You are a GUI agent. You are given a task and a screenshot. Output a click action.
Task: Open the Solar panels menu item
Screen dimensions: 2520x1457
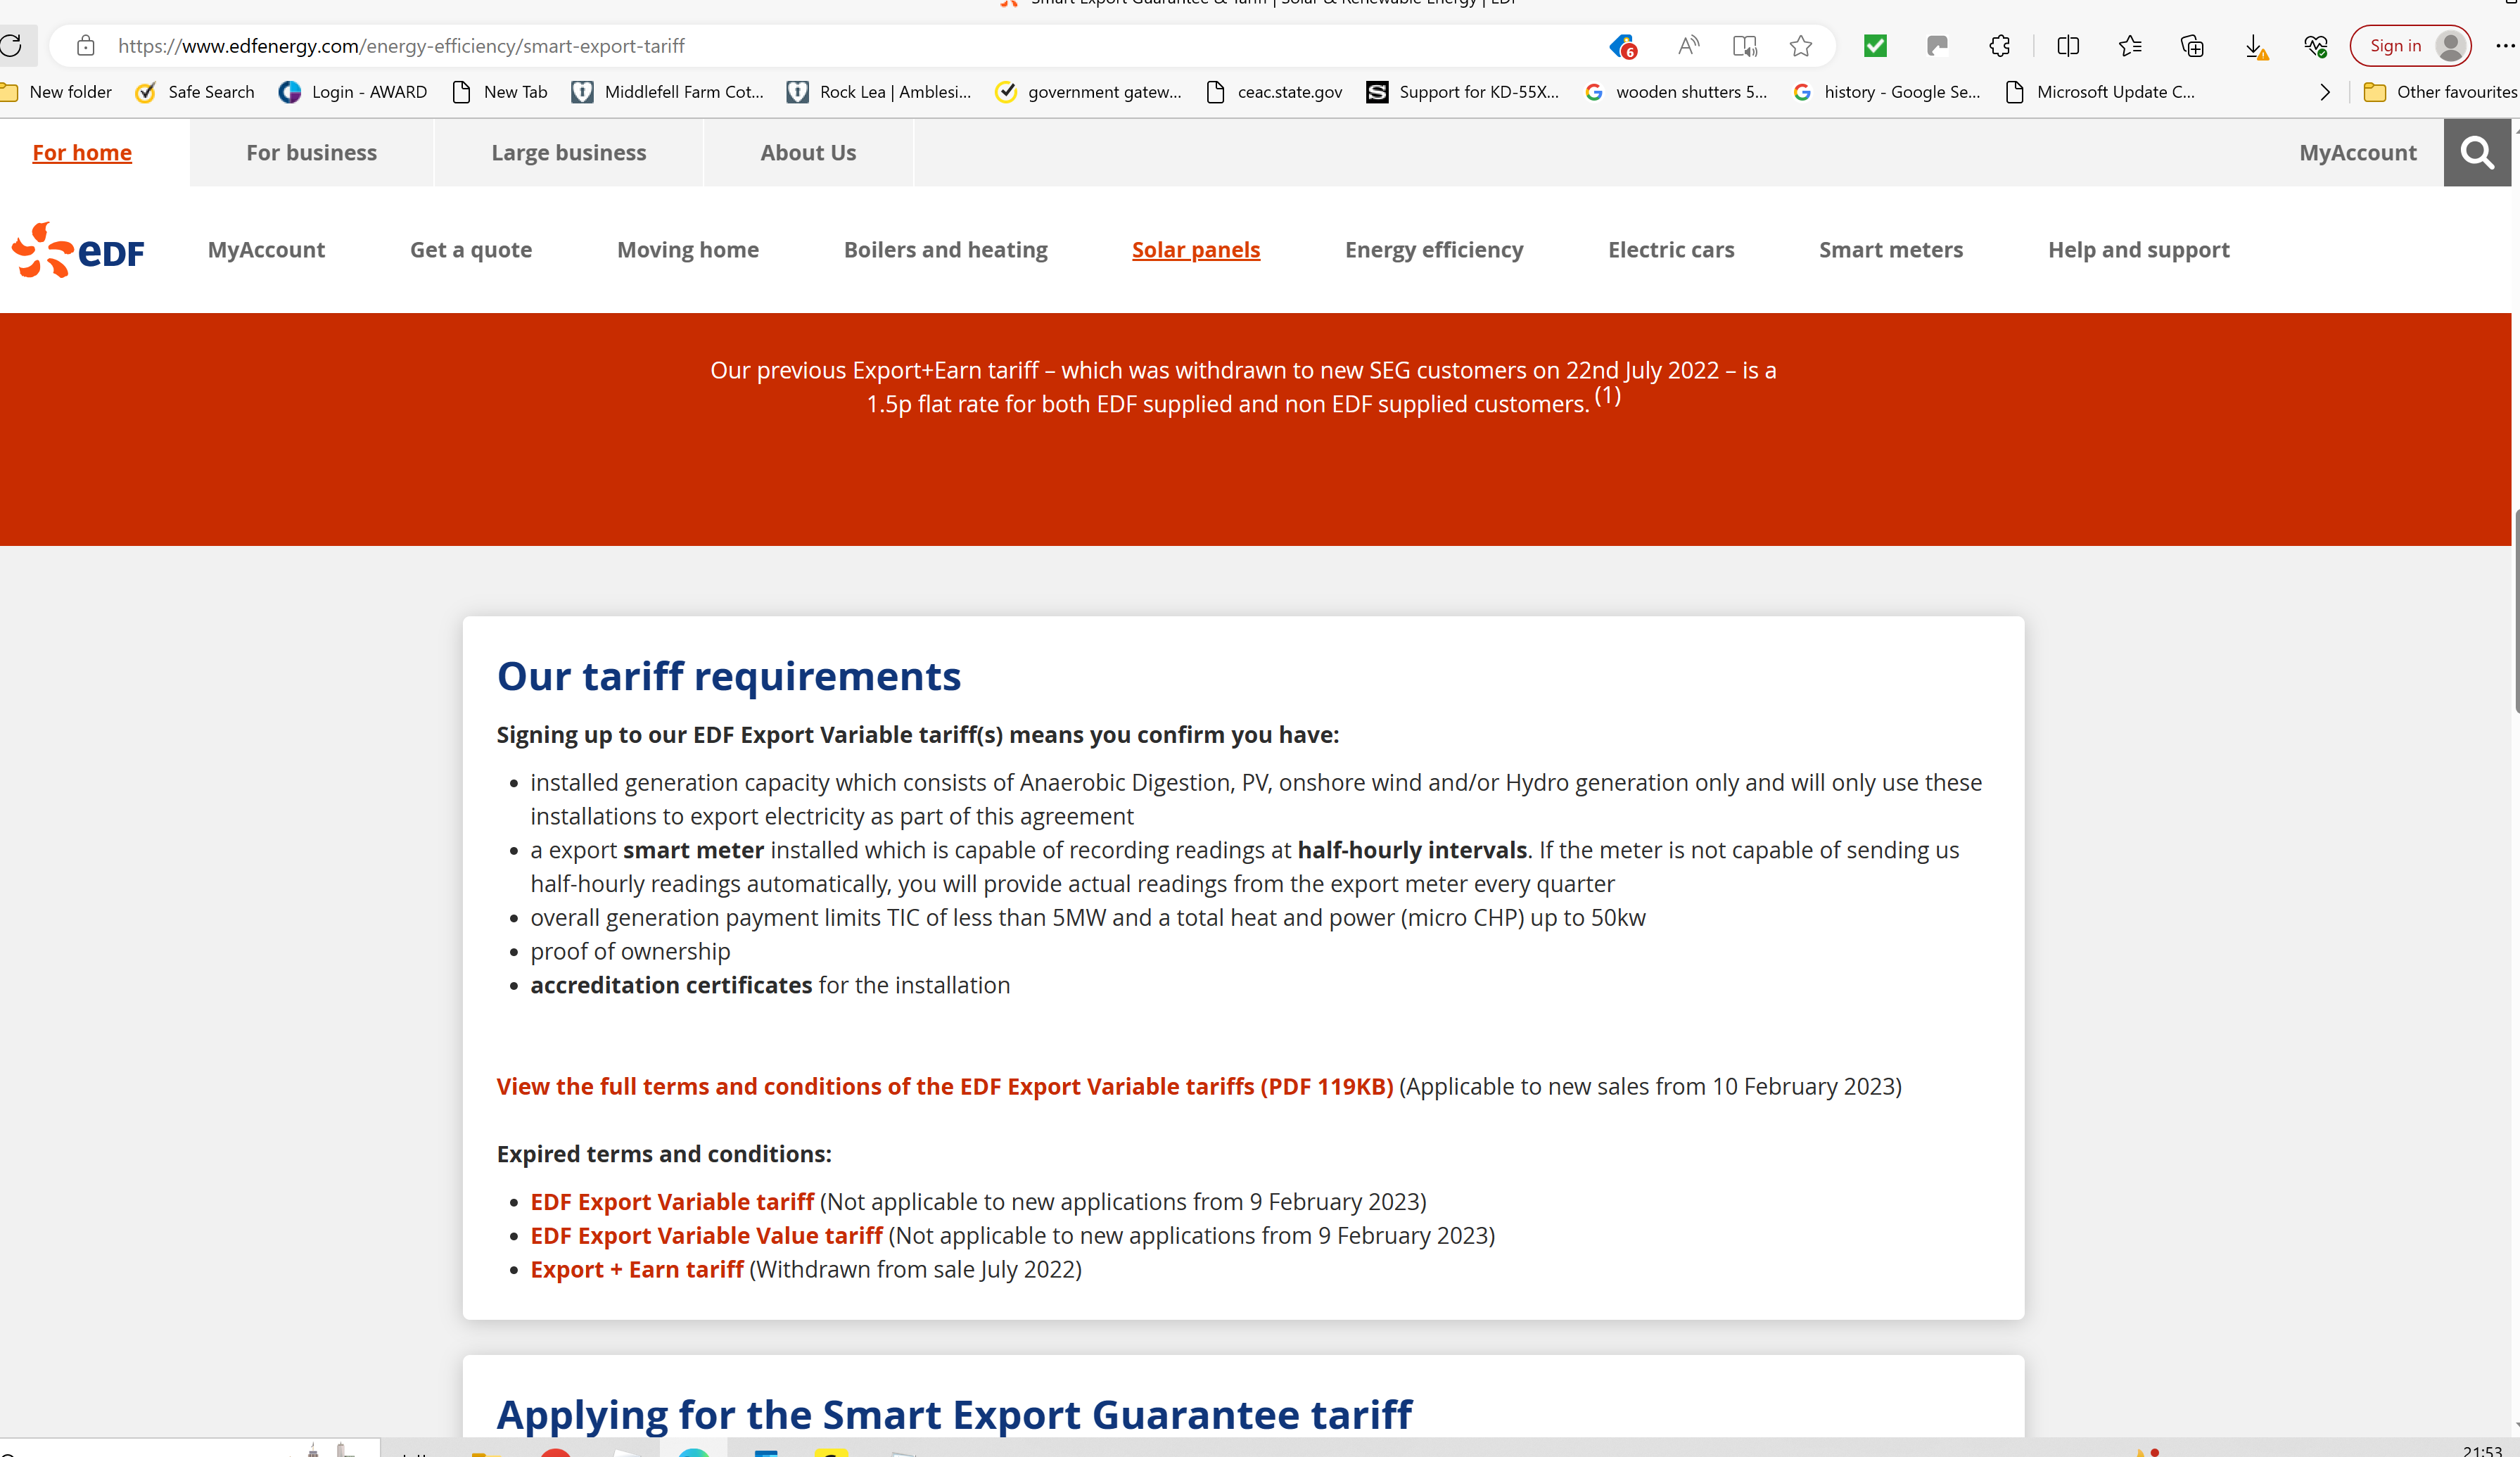1196,250
